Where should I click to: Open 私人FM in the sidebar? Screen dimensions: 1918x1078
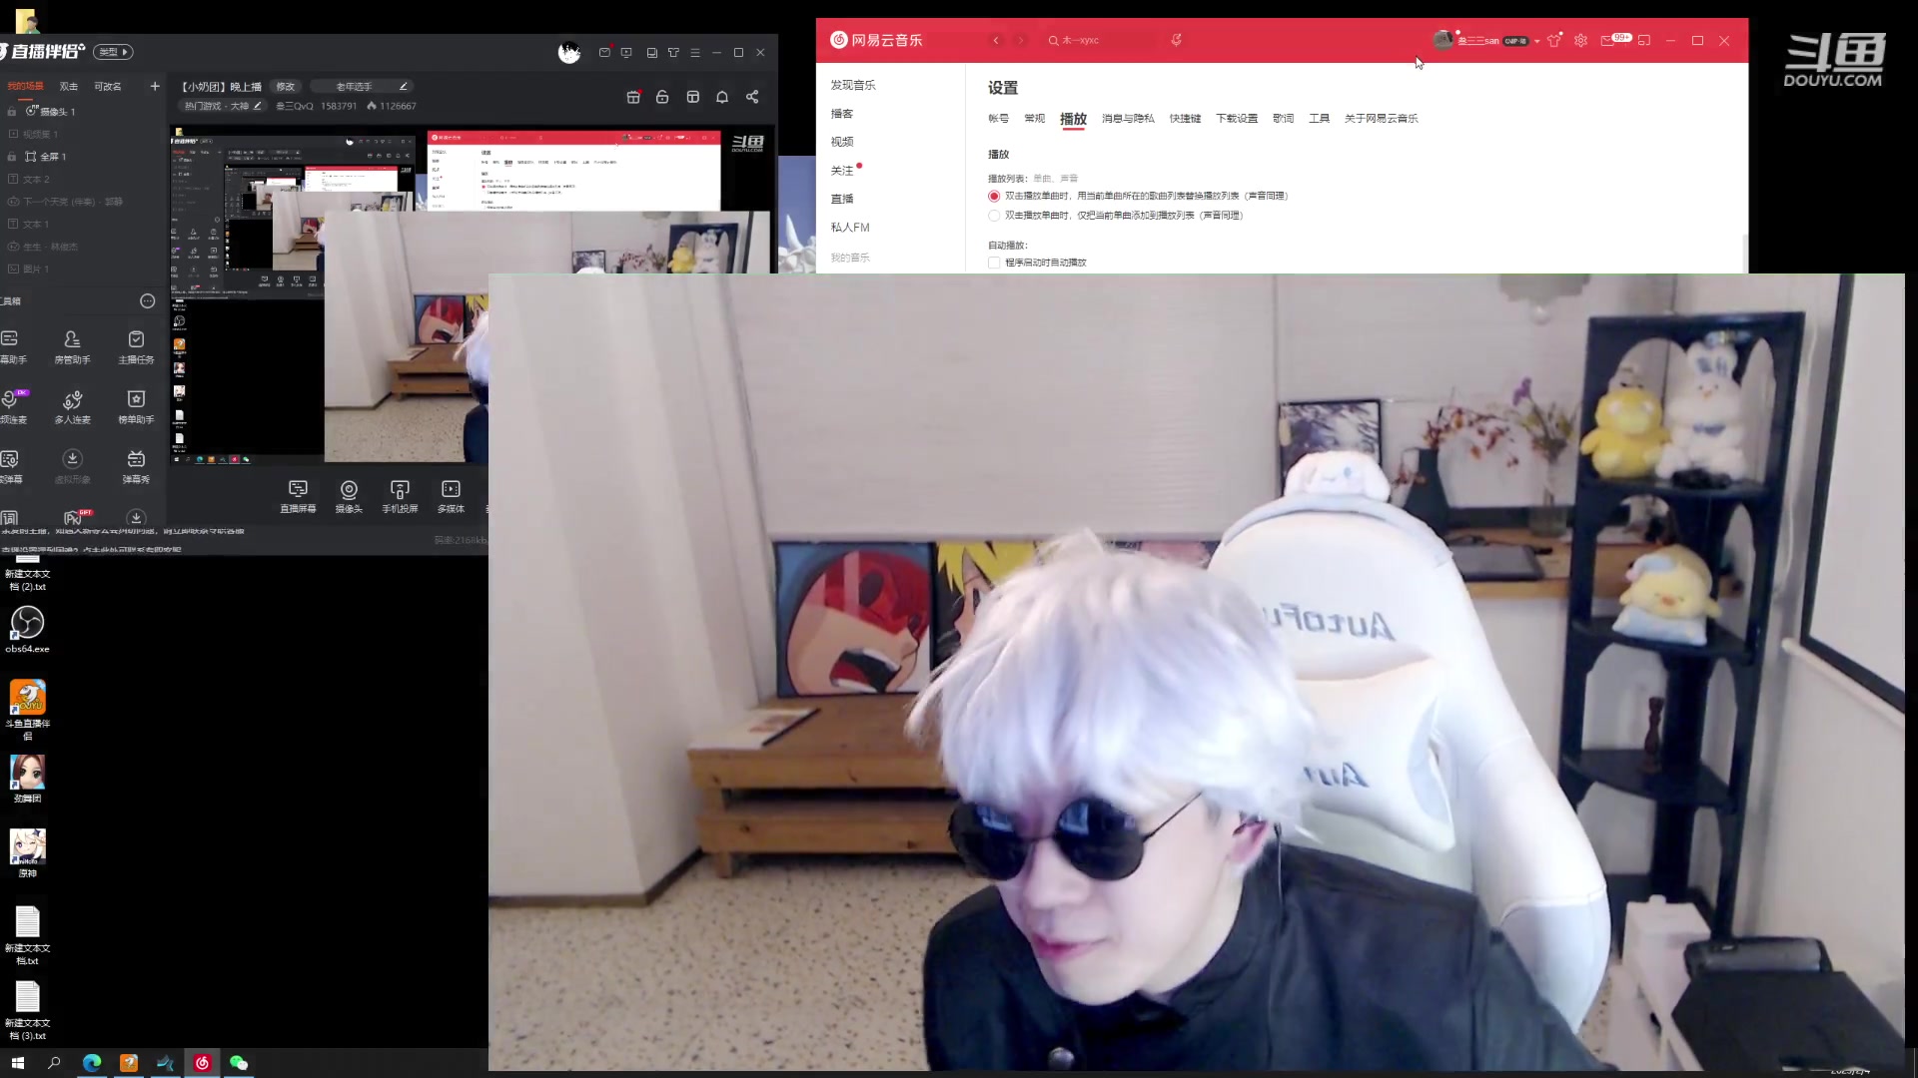(850, 228)
